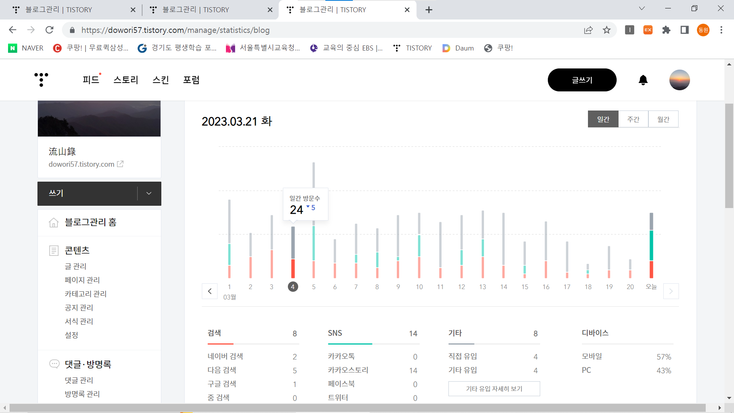Open the browser tab search chevron
Viewport: 734px width, 413px height.
642,8
